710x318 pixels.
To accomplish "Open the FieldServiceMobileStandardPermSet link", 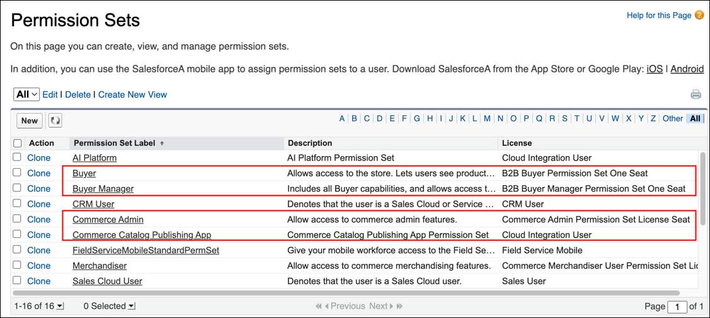I will click(x=146, y=250).
